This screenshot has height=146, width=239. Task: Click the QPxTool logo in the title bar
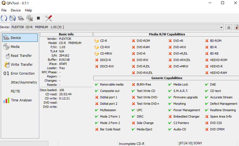coord(3,3)
